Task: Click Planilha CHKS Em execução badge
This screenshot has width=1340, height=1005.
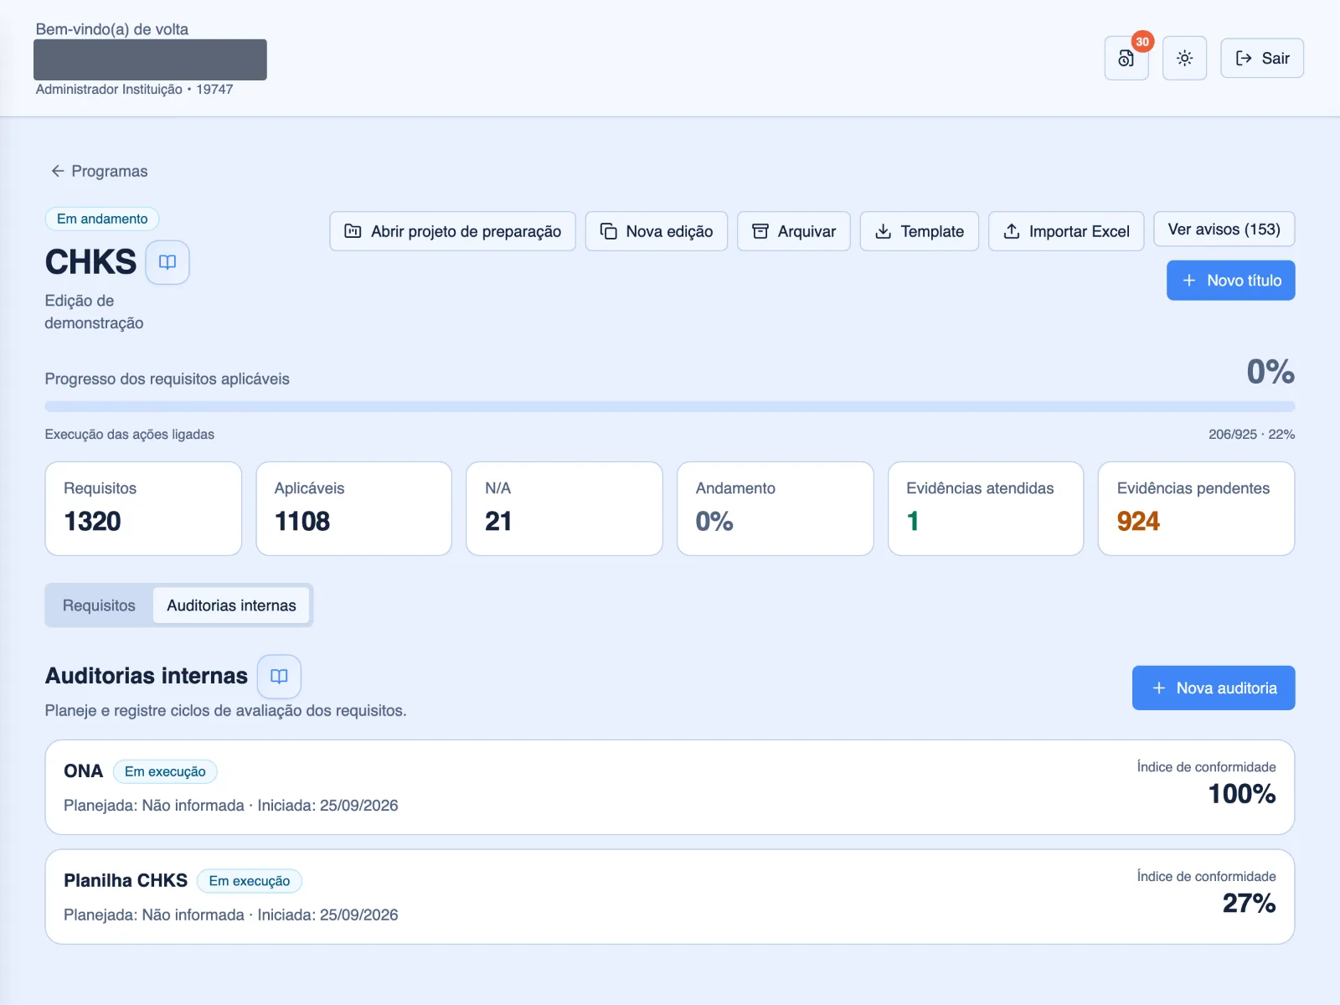Action: point(250,881)
